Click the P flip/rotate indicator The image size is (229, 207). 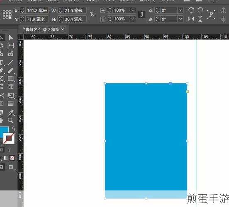click(211, 14)
